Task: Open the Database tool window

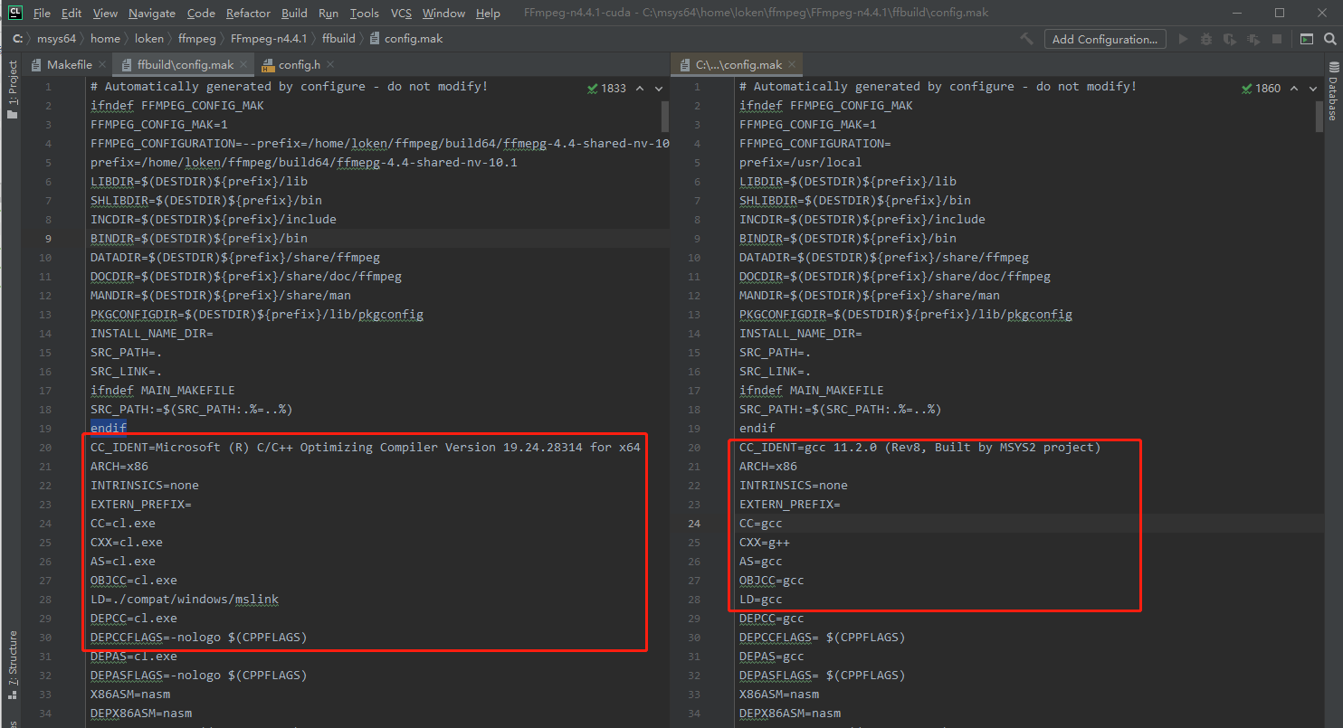Action: (1333, 92)
